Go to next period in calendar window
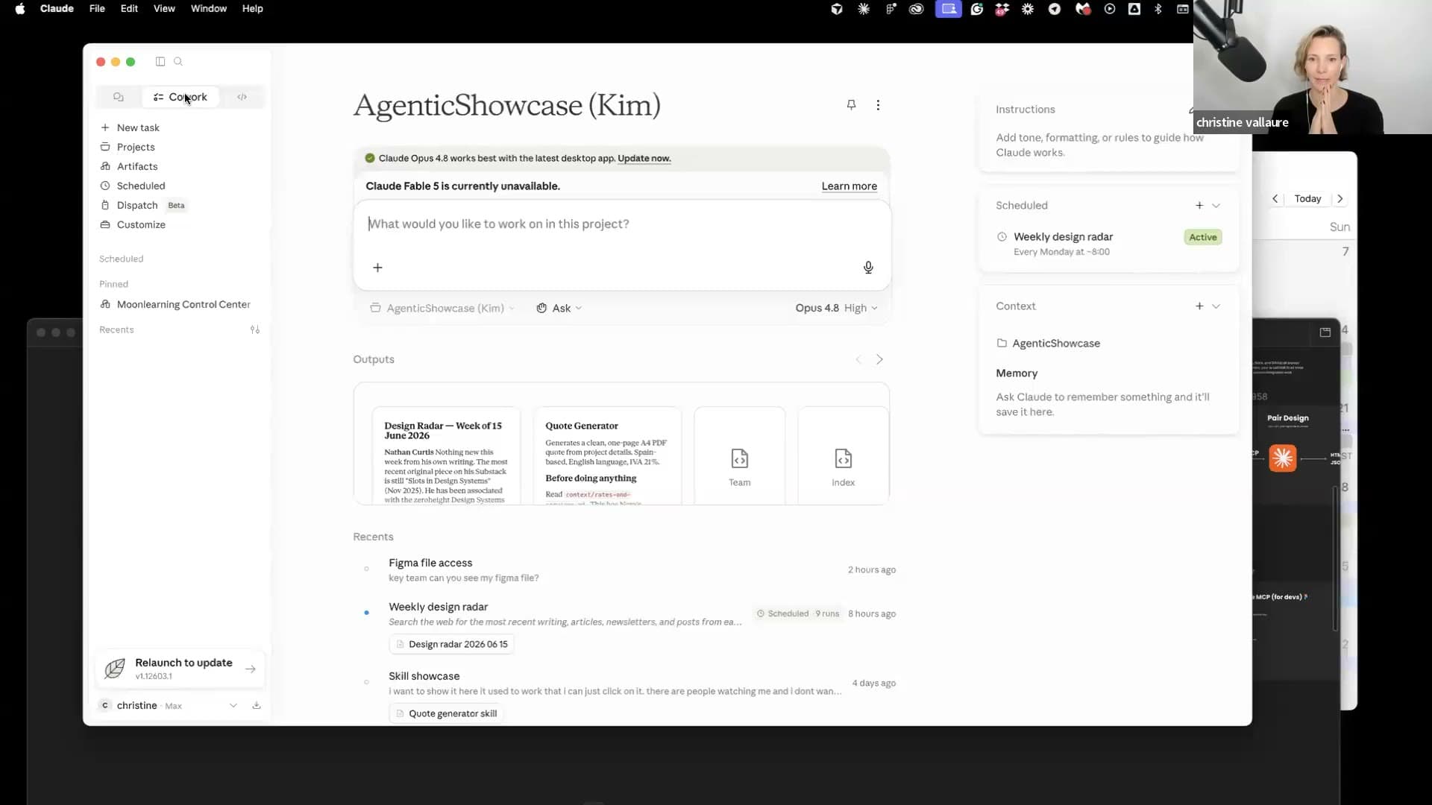 (x=1340, y=198)
